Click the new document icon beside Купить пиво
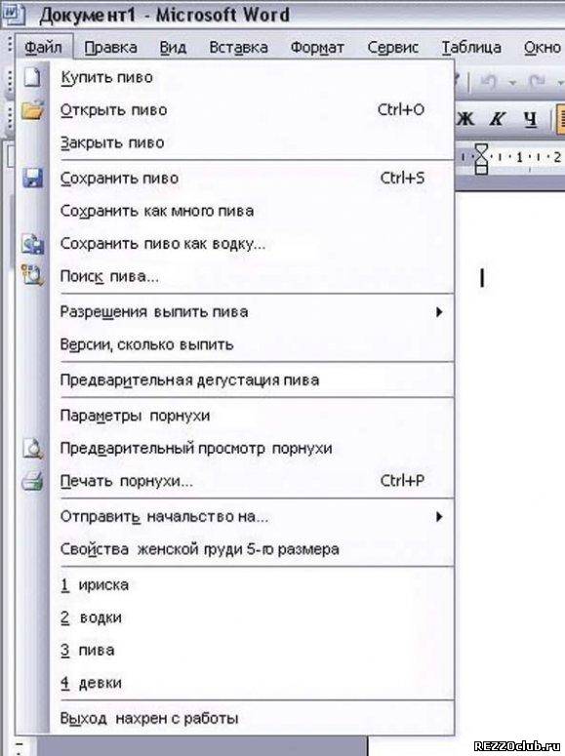565x756 pixels. point(32,77)
